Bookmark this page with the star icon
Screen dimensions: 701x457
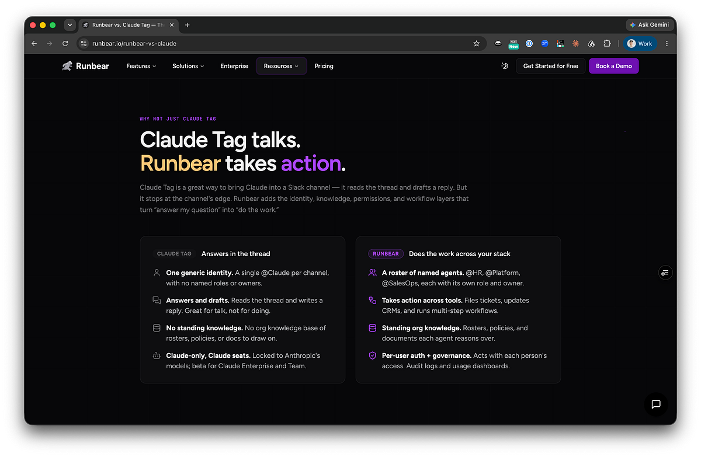476,43
